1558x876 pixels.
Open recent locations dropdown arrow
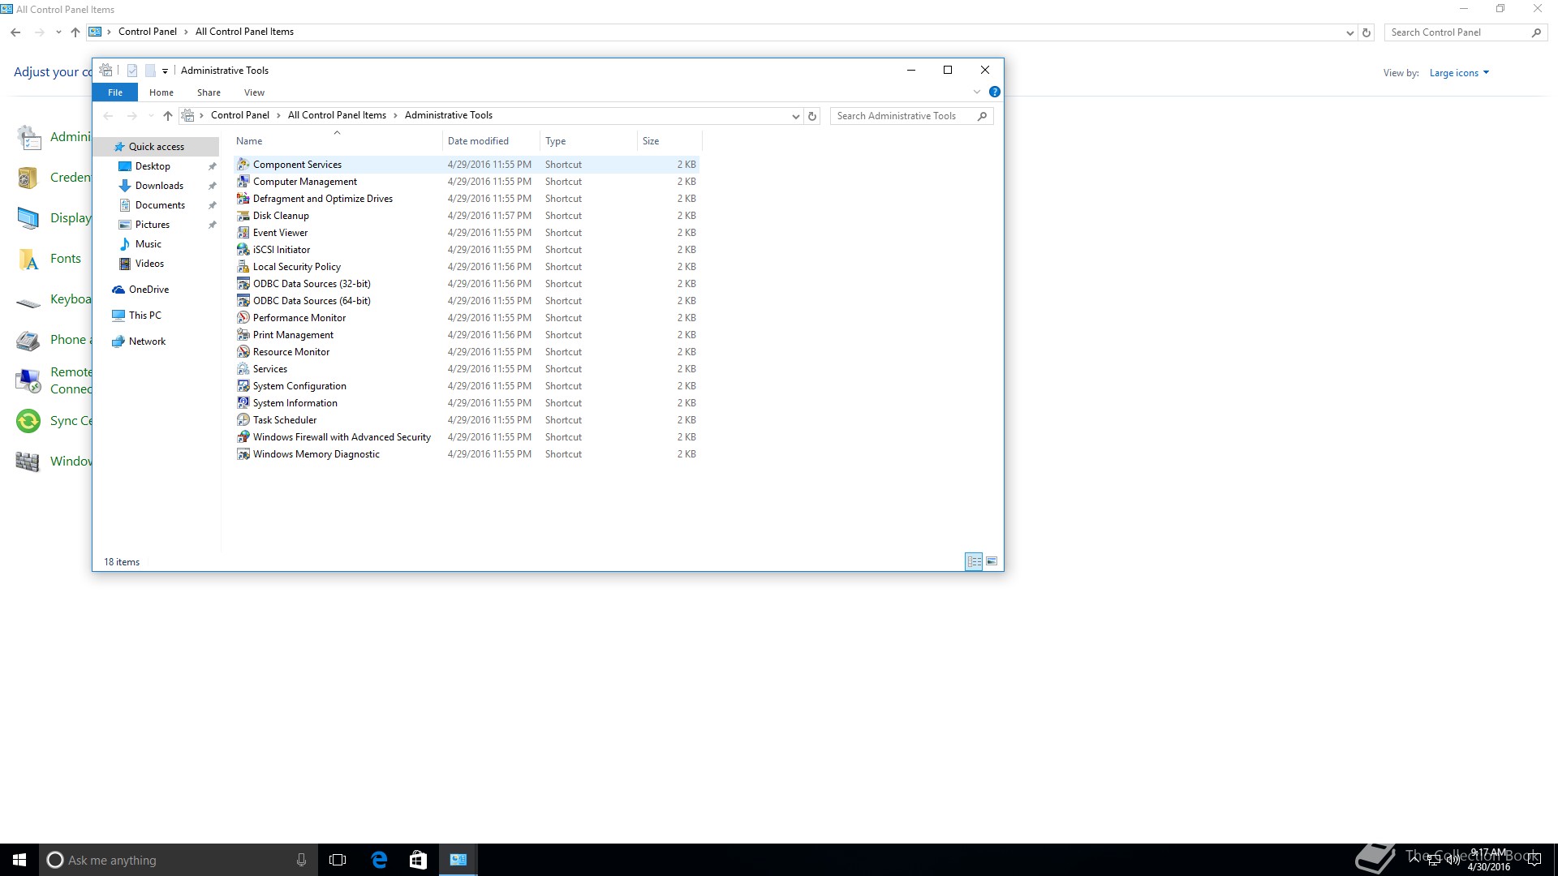click(151, 116)
